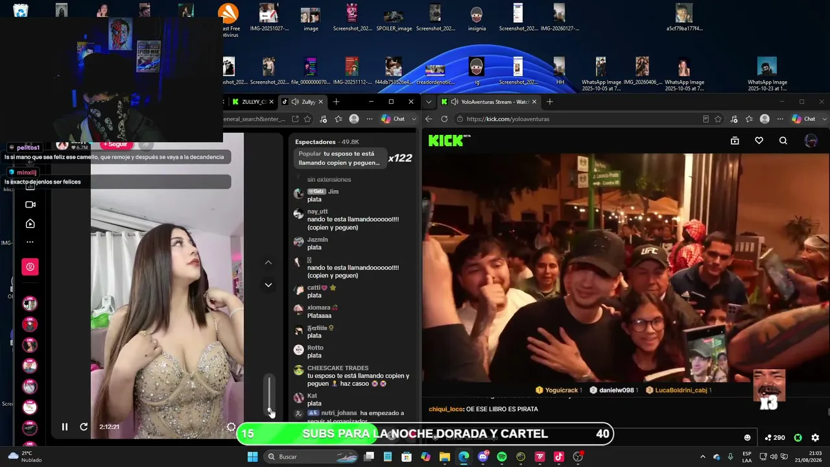Open favorites list in Kick browser window
Image resolution: width=830 pixels, height=467 pixels.
(x=749, y=119)
